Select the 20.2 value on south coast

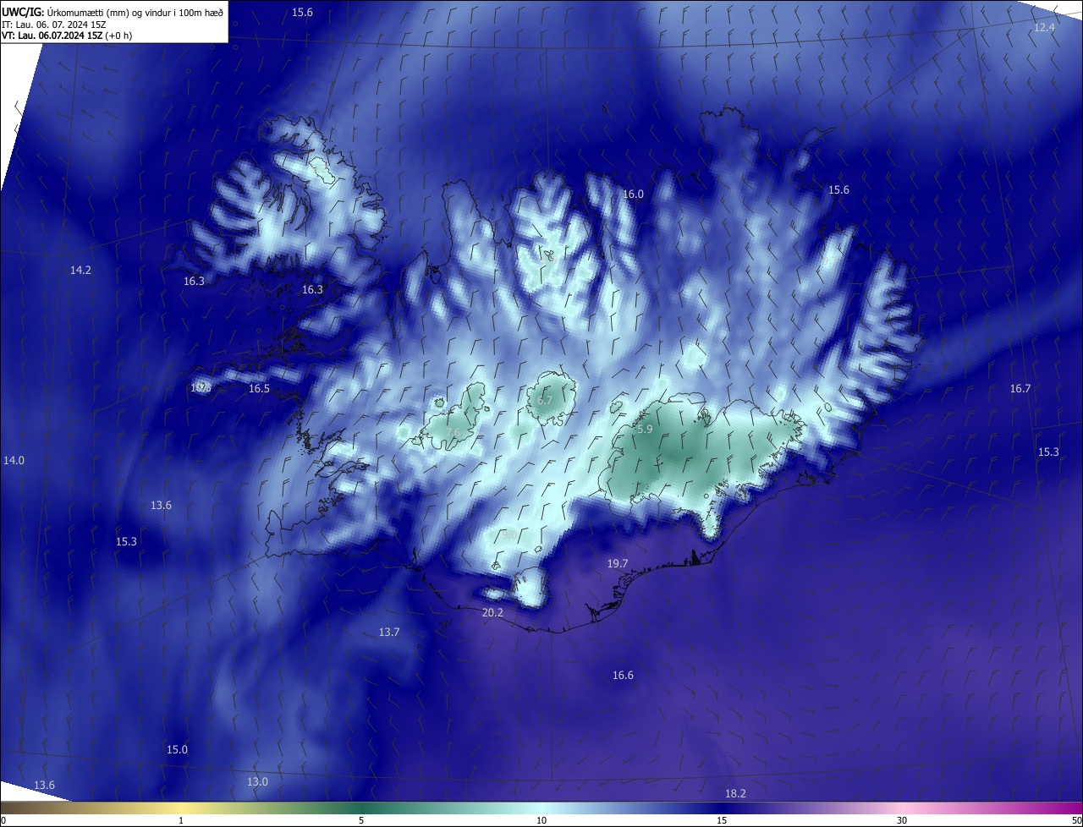pos(492,612)
